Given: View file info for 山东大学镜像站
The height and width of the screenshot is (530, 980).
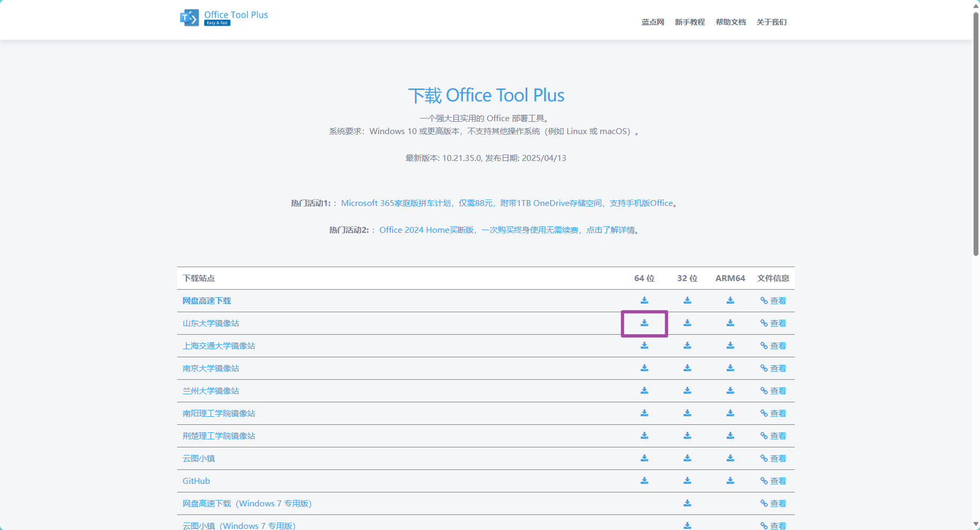Looking at the screenshot, I should click(773, 323).
